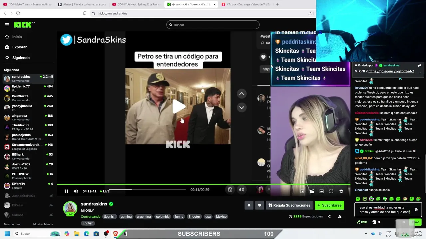
Task: Show hidden system tray icons
Action: 366,234
